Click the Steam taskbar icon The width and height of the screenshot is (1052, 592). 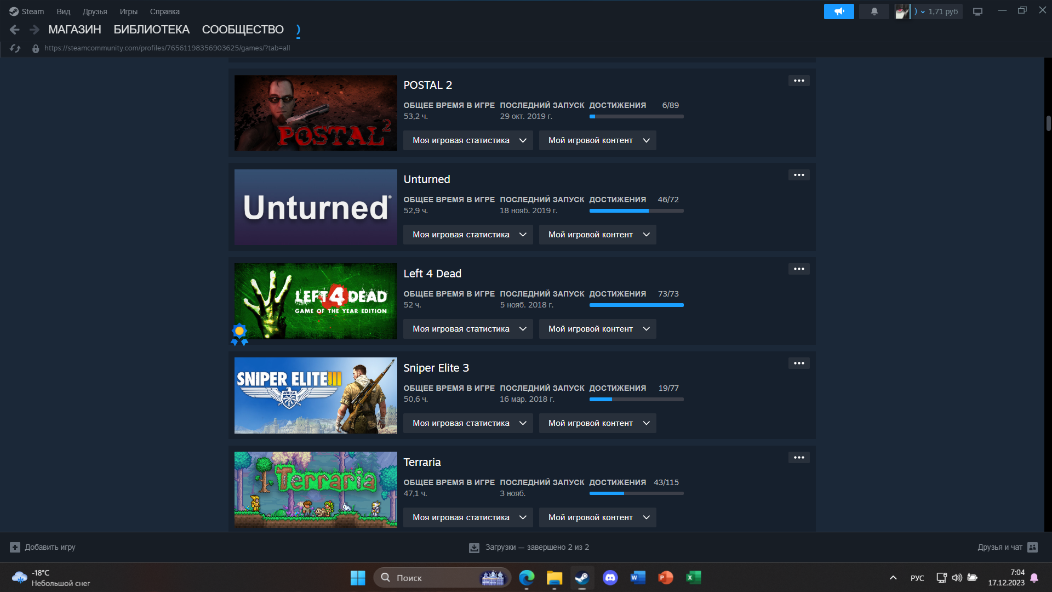tap(582, 578)
